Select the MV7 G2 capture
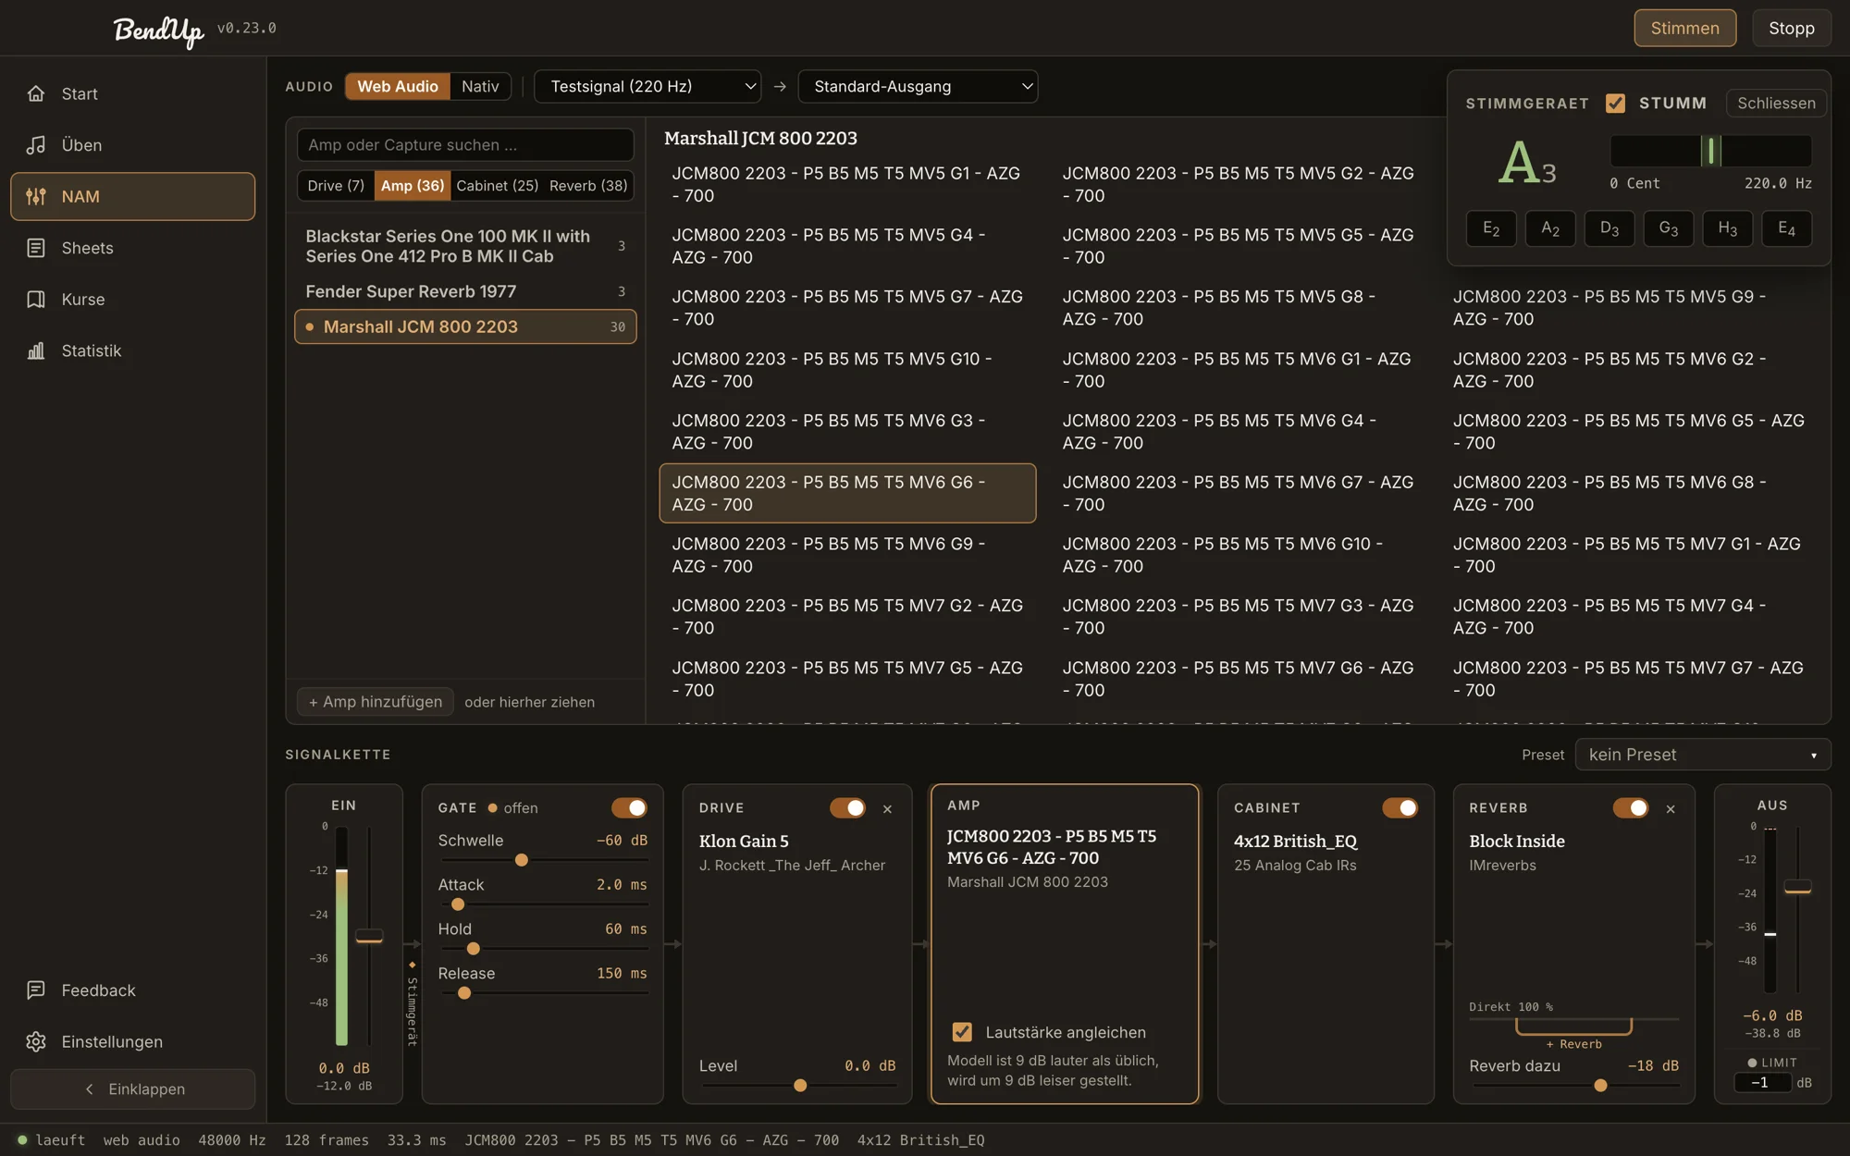Image resolution: width=1850 pixels, height=1156 pixels. (x=847, y=617)
